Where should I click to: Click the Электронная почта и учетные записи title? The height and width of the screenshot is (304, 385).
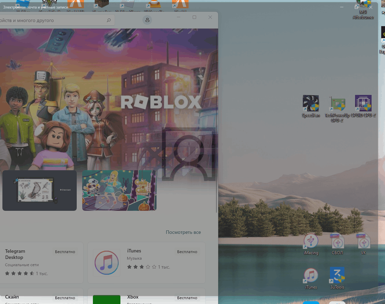coord(35,7)
